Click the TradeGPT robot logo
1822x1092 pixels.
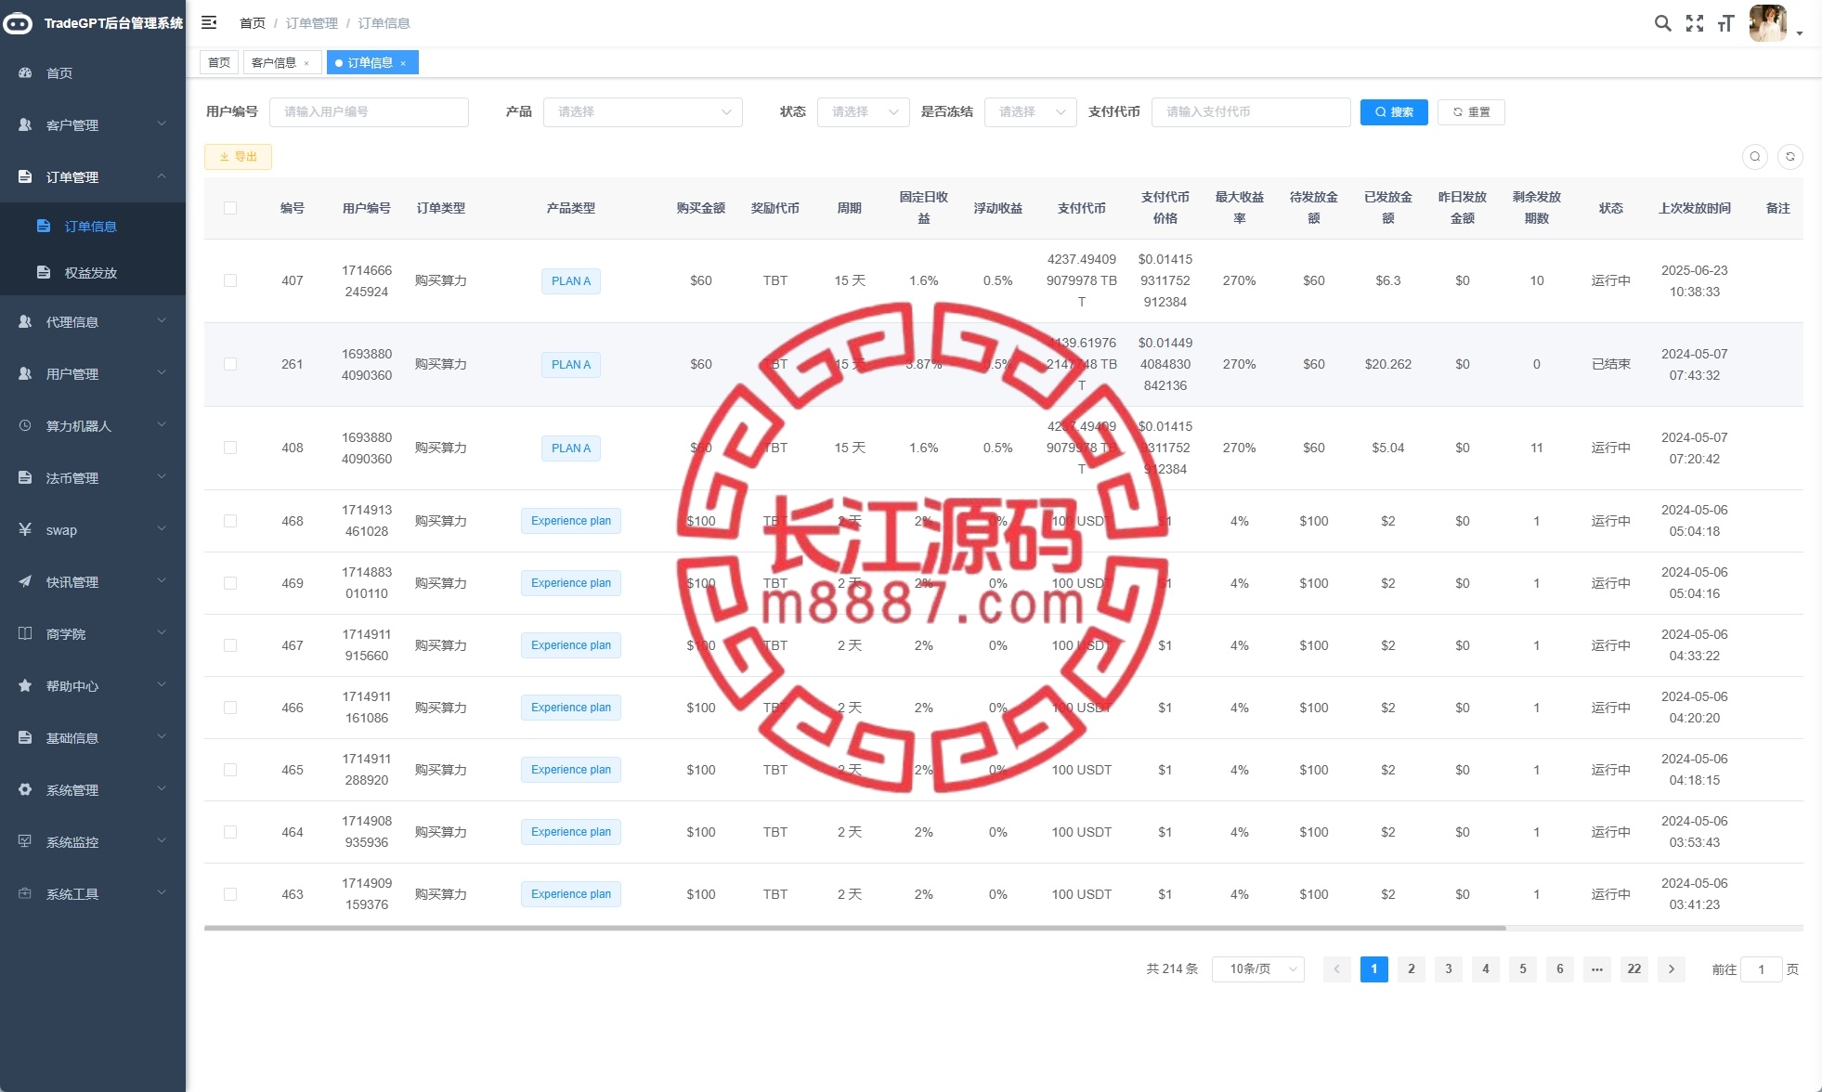point(18,23)
